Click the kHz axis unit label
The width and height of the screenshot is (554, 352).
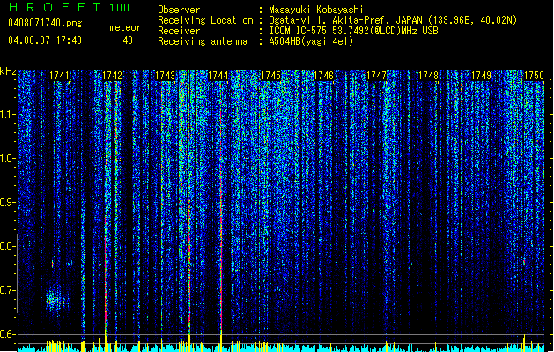pos(8,71)
